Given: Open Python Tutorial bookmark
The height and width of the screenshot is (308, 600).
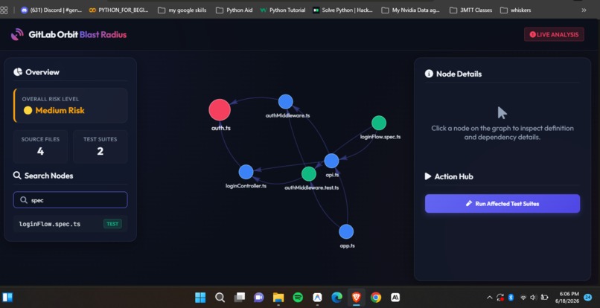Looking at the screenshot, I should tap(282, 10).
